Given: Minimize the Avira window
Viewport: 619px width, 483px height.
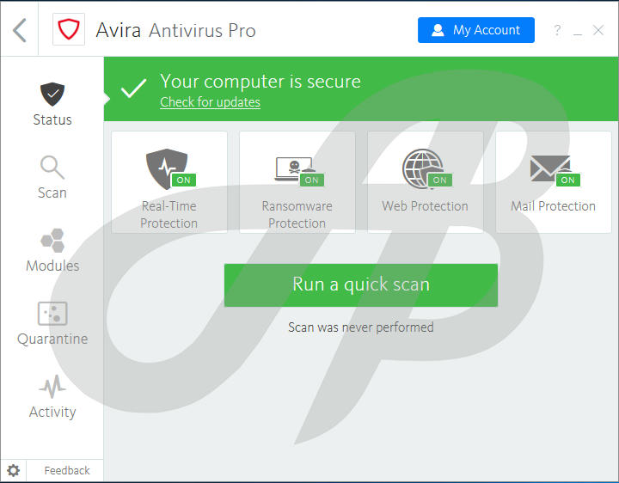Looking at the screenshot, I should (x=578, y=34).
